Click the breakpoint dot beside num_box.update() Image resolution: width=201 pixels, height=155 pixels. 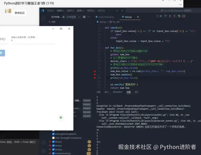[95, 75]
